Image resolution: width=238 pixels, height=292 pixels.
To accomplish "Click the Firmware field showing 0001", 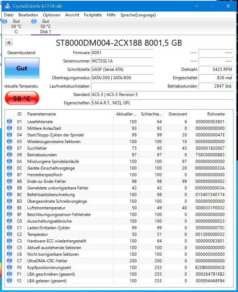I will click(x=122, y=53).
